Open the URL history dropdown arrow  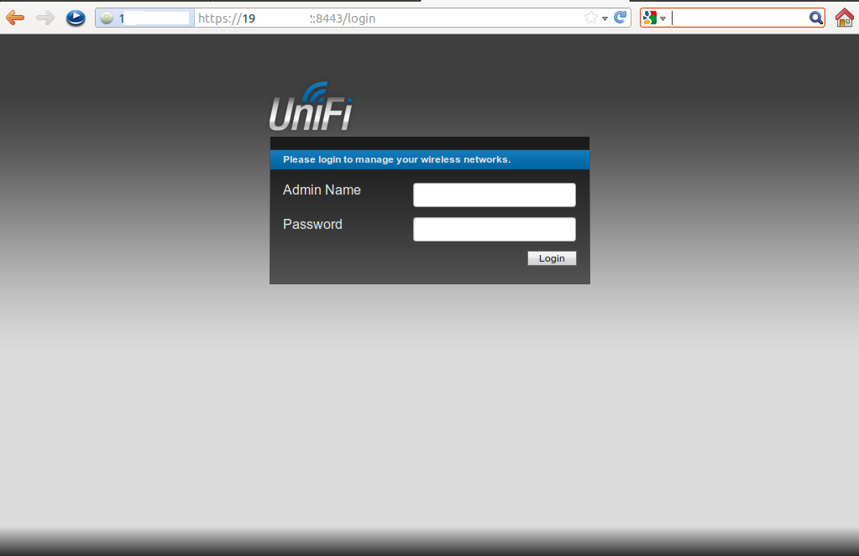pyautogui.click(x=605, y=18)
